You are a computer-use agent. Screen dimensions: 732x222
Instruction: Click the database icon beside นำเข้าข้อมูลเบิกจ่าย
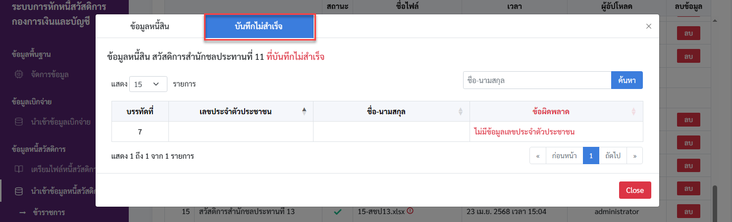(18, 122)
